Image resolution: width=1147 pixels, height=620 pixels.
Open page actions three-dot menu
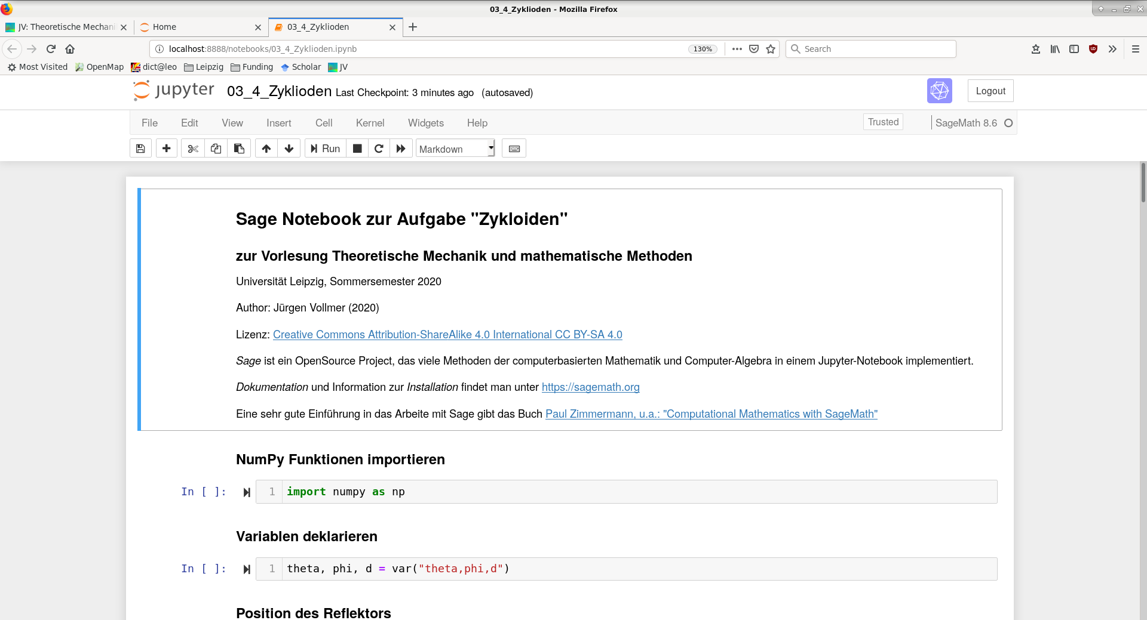click(x=737, y=49)
